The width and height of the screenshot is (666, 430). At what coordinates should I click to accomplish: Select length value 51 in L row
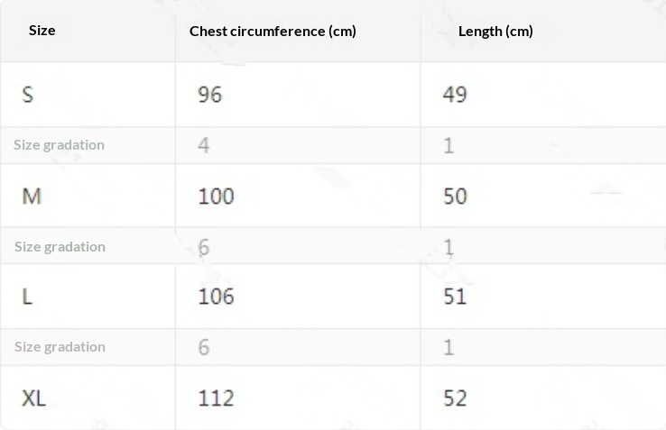[x=455, y=296]
